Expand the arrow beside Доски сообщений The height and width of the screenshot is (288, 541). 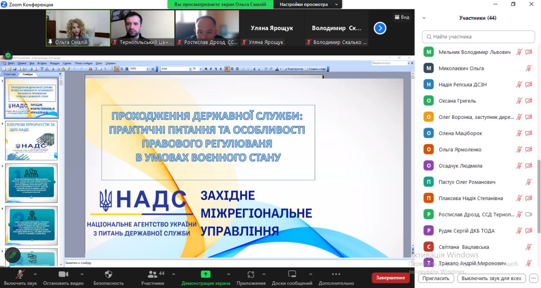click(311, 274)
